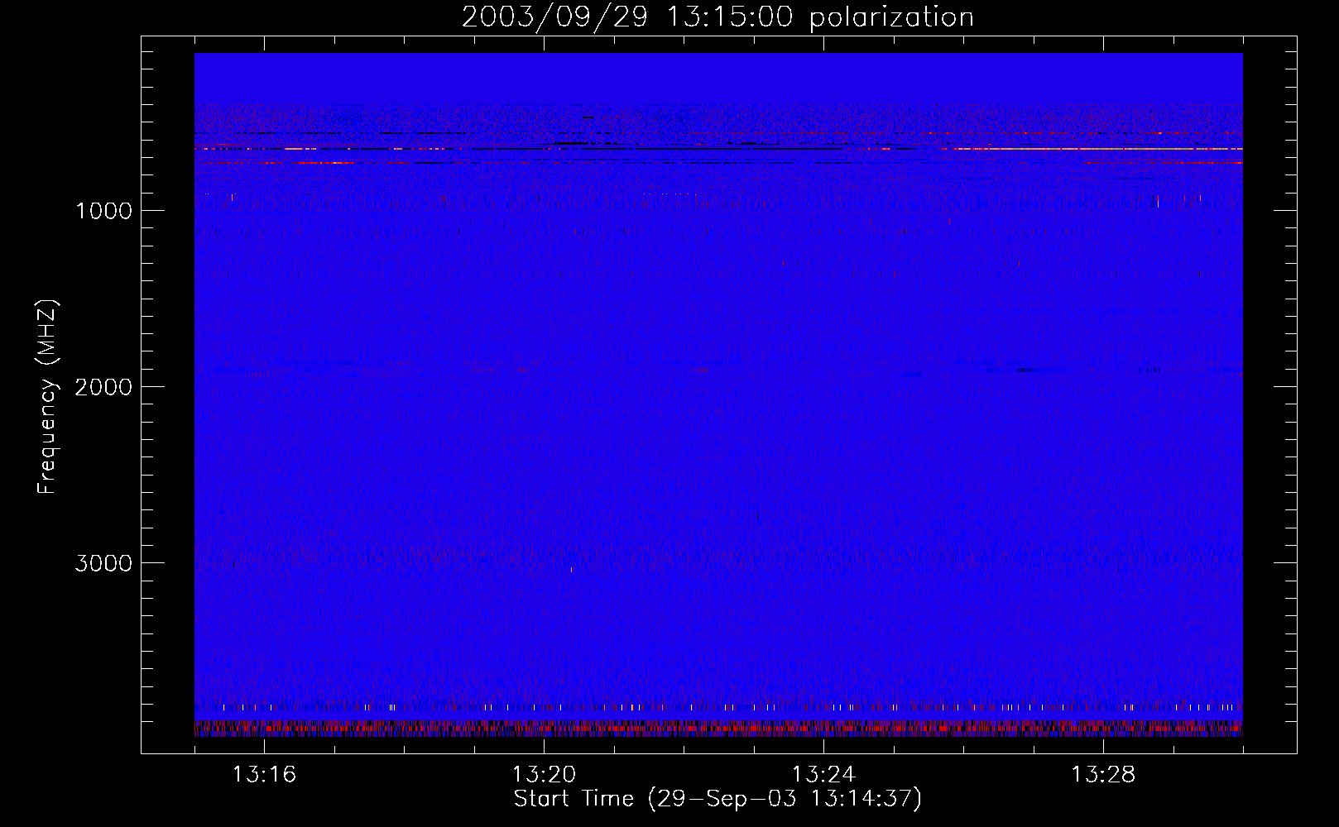Click the 1000 frequency tick label
The height and width of the screenshot is (827, 1339).
[103, 211]
